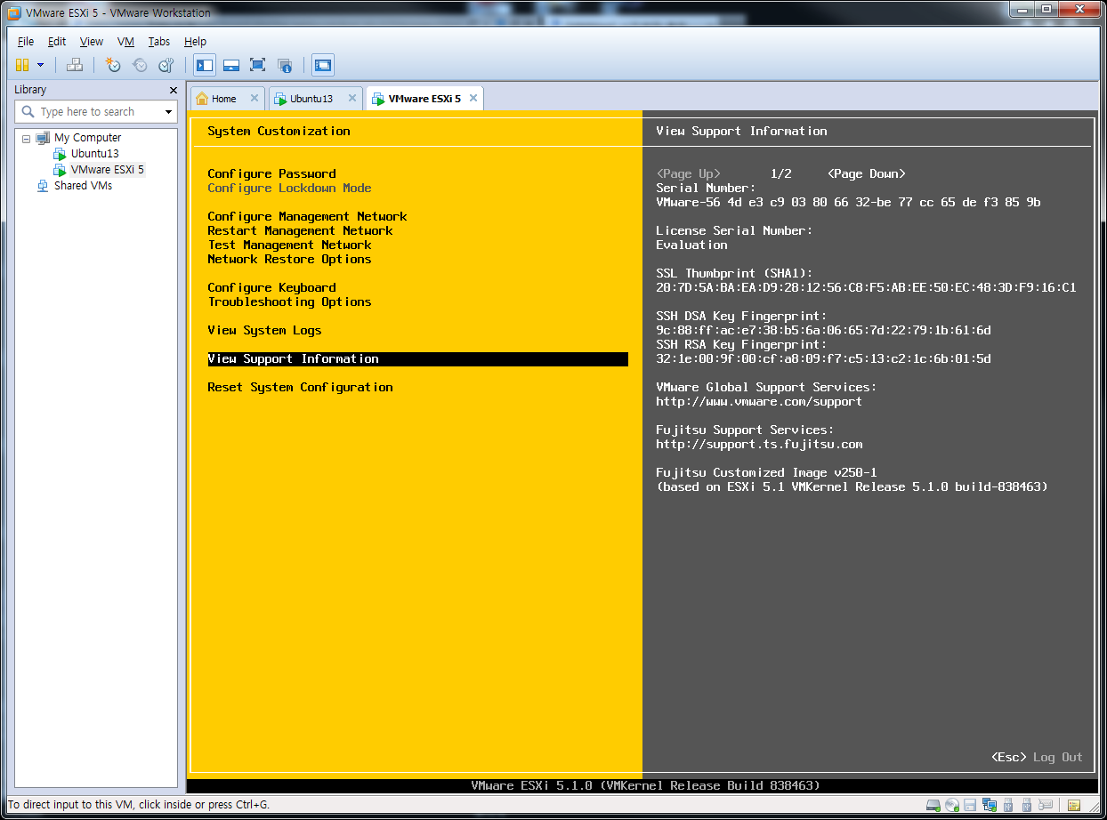Close the Ubuntu13 tab
The width and height of the screenshot is (1107, 820).
(352, 98)
